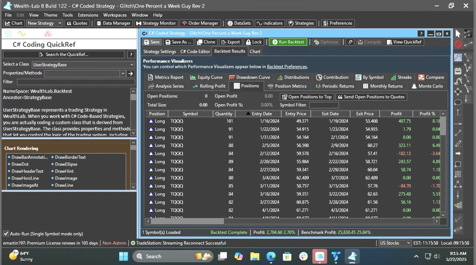
Task: Select the pencil drawing tool
Action: (x=458, y=143)
